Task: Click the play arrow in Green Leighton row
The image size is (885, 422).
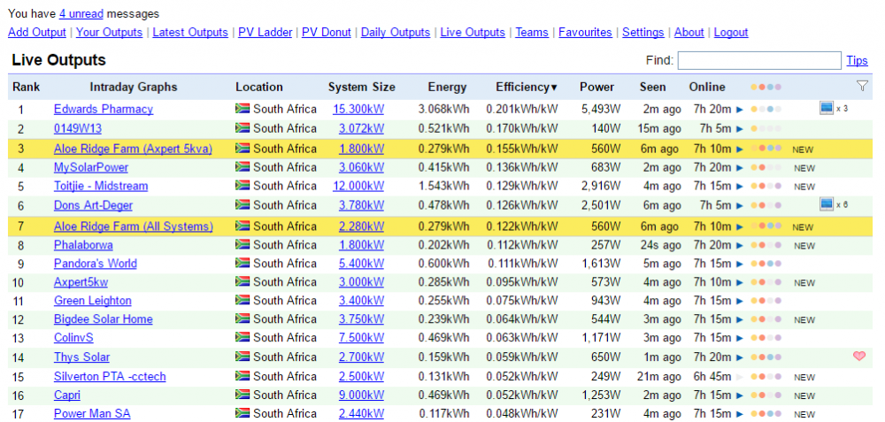Action: coord(740,302)
